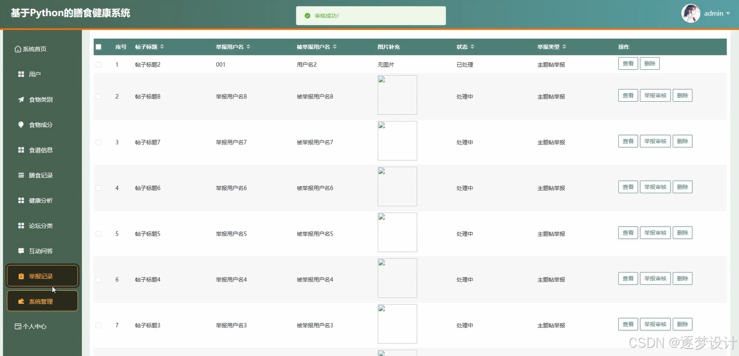Check the checkbox for row 帖子标题3
Image resolution: width=739 pixels, height=356 pixels.
[99, 325]
